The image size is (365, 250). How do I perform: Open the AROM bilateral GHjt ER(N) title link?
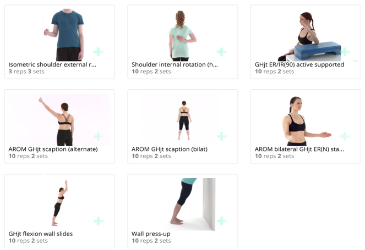click(x=299, y=149)
